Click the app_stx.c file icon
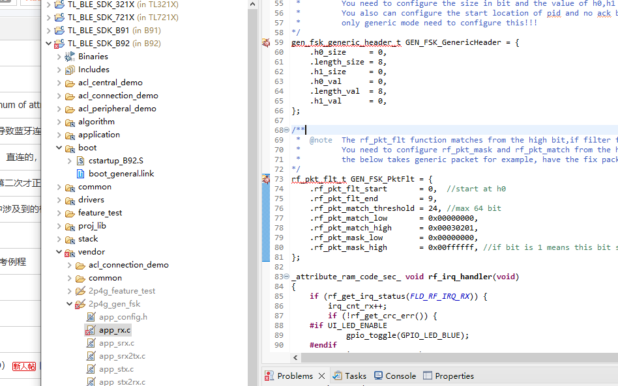This screenshot has width=618, height=386. coord(91,369)
